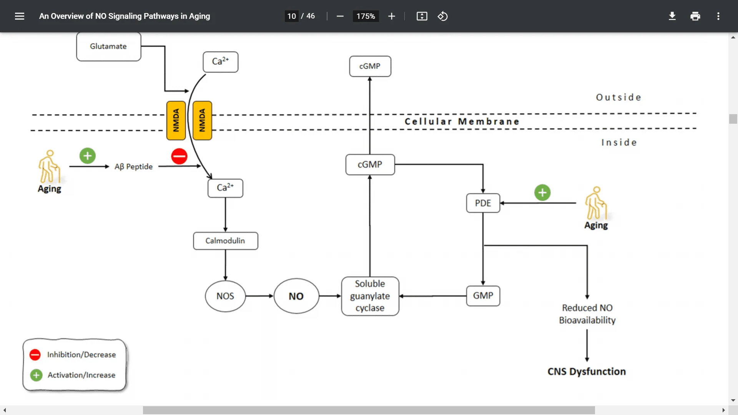Viewport: 738px width, 415px height.
Task: Open the more actions menu
Action: [x=718, y=16]
